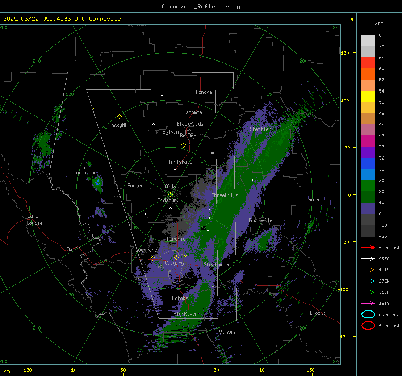Click the white 09EA arrow icon
The image size is (402, 376).
point(368,259)
